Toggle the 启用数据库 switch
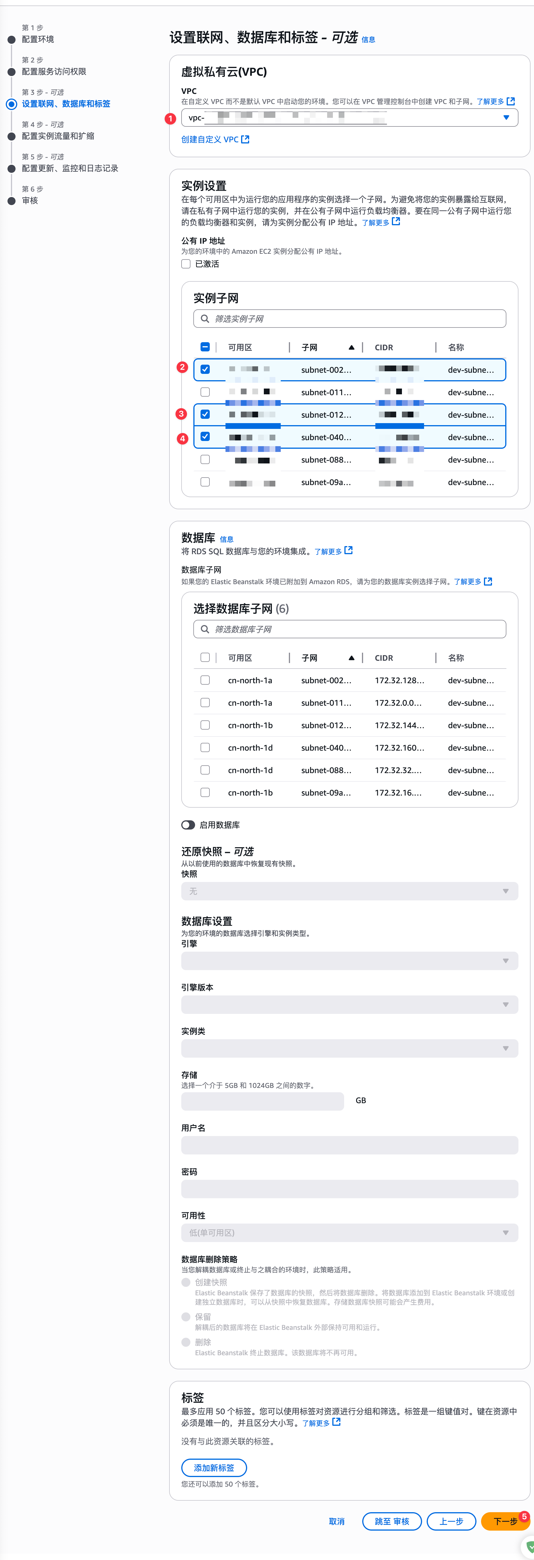 coord(188,825)
